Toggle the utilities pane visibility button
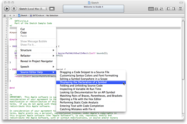Screen dimensions: 187x124 174,9
